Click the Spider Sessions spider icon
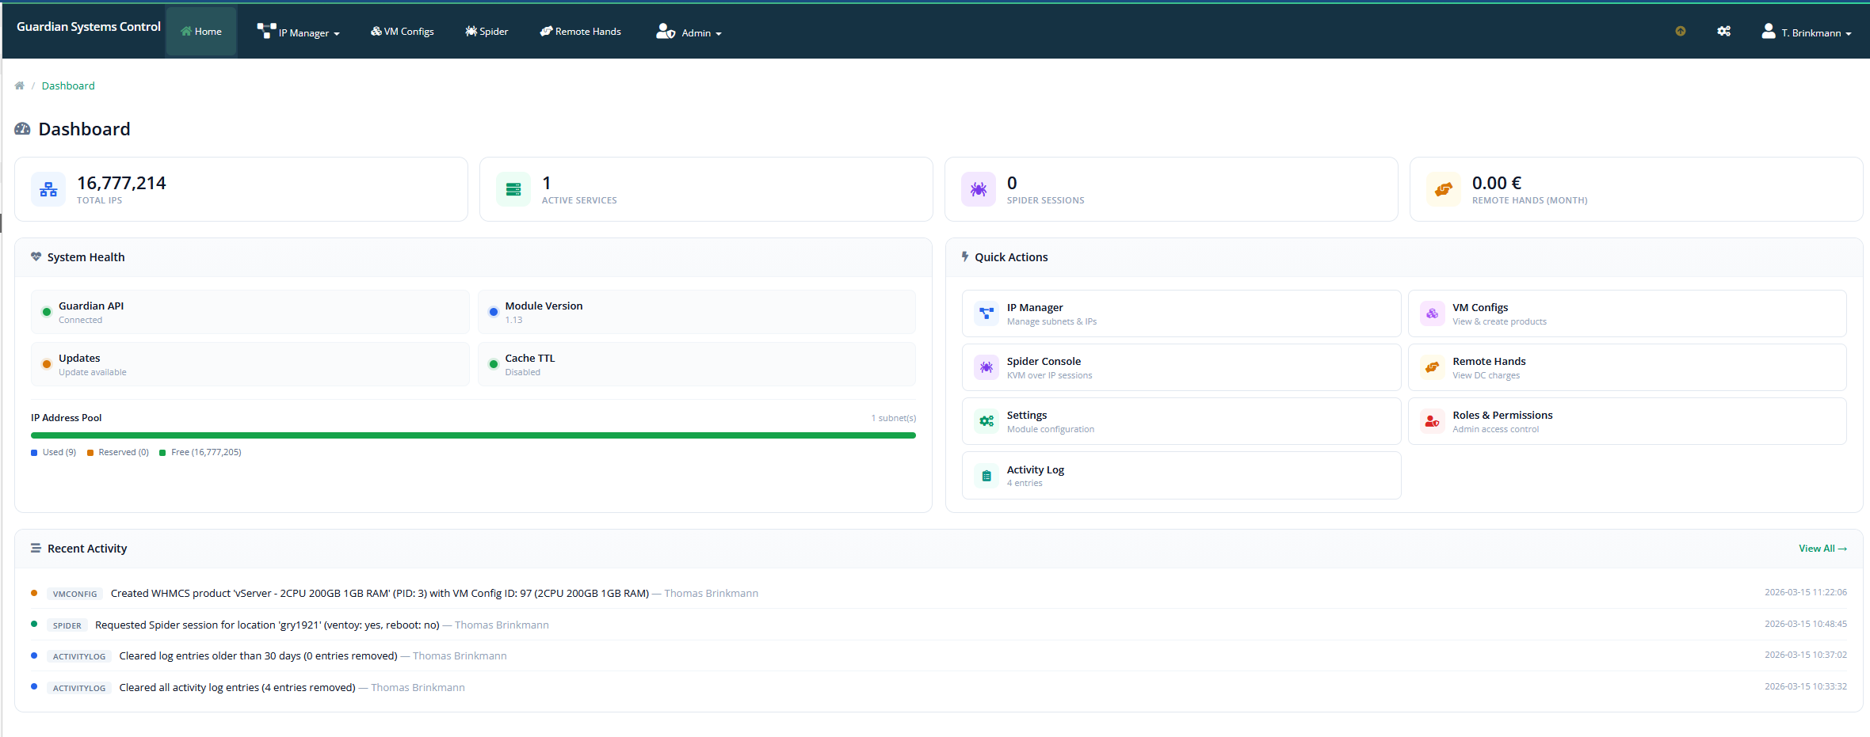Viewport: 1870px width, 737px height. 979,189
